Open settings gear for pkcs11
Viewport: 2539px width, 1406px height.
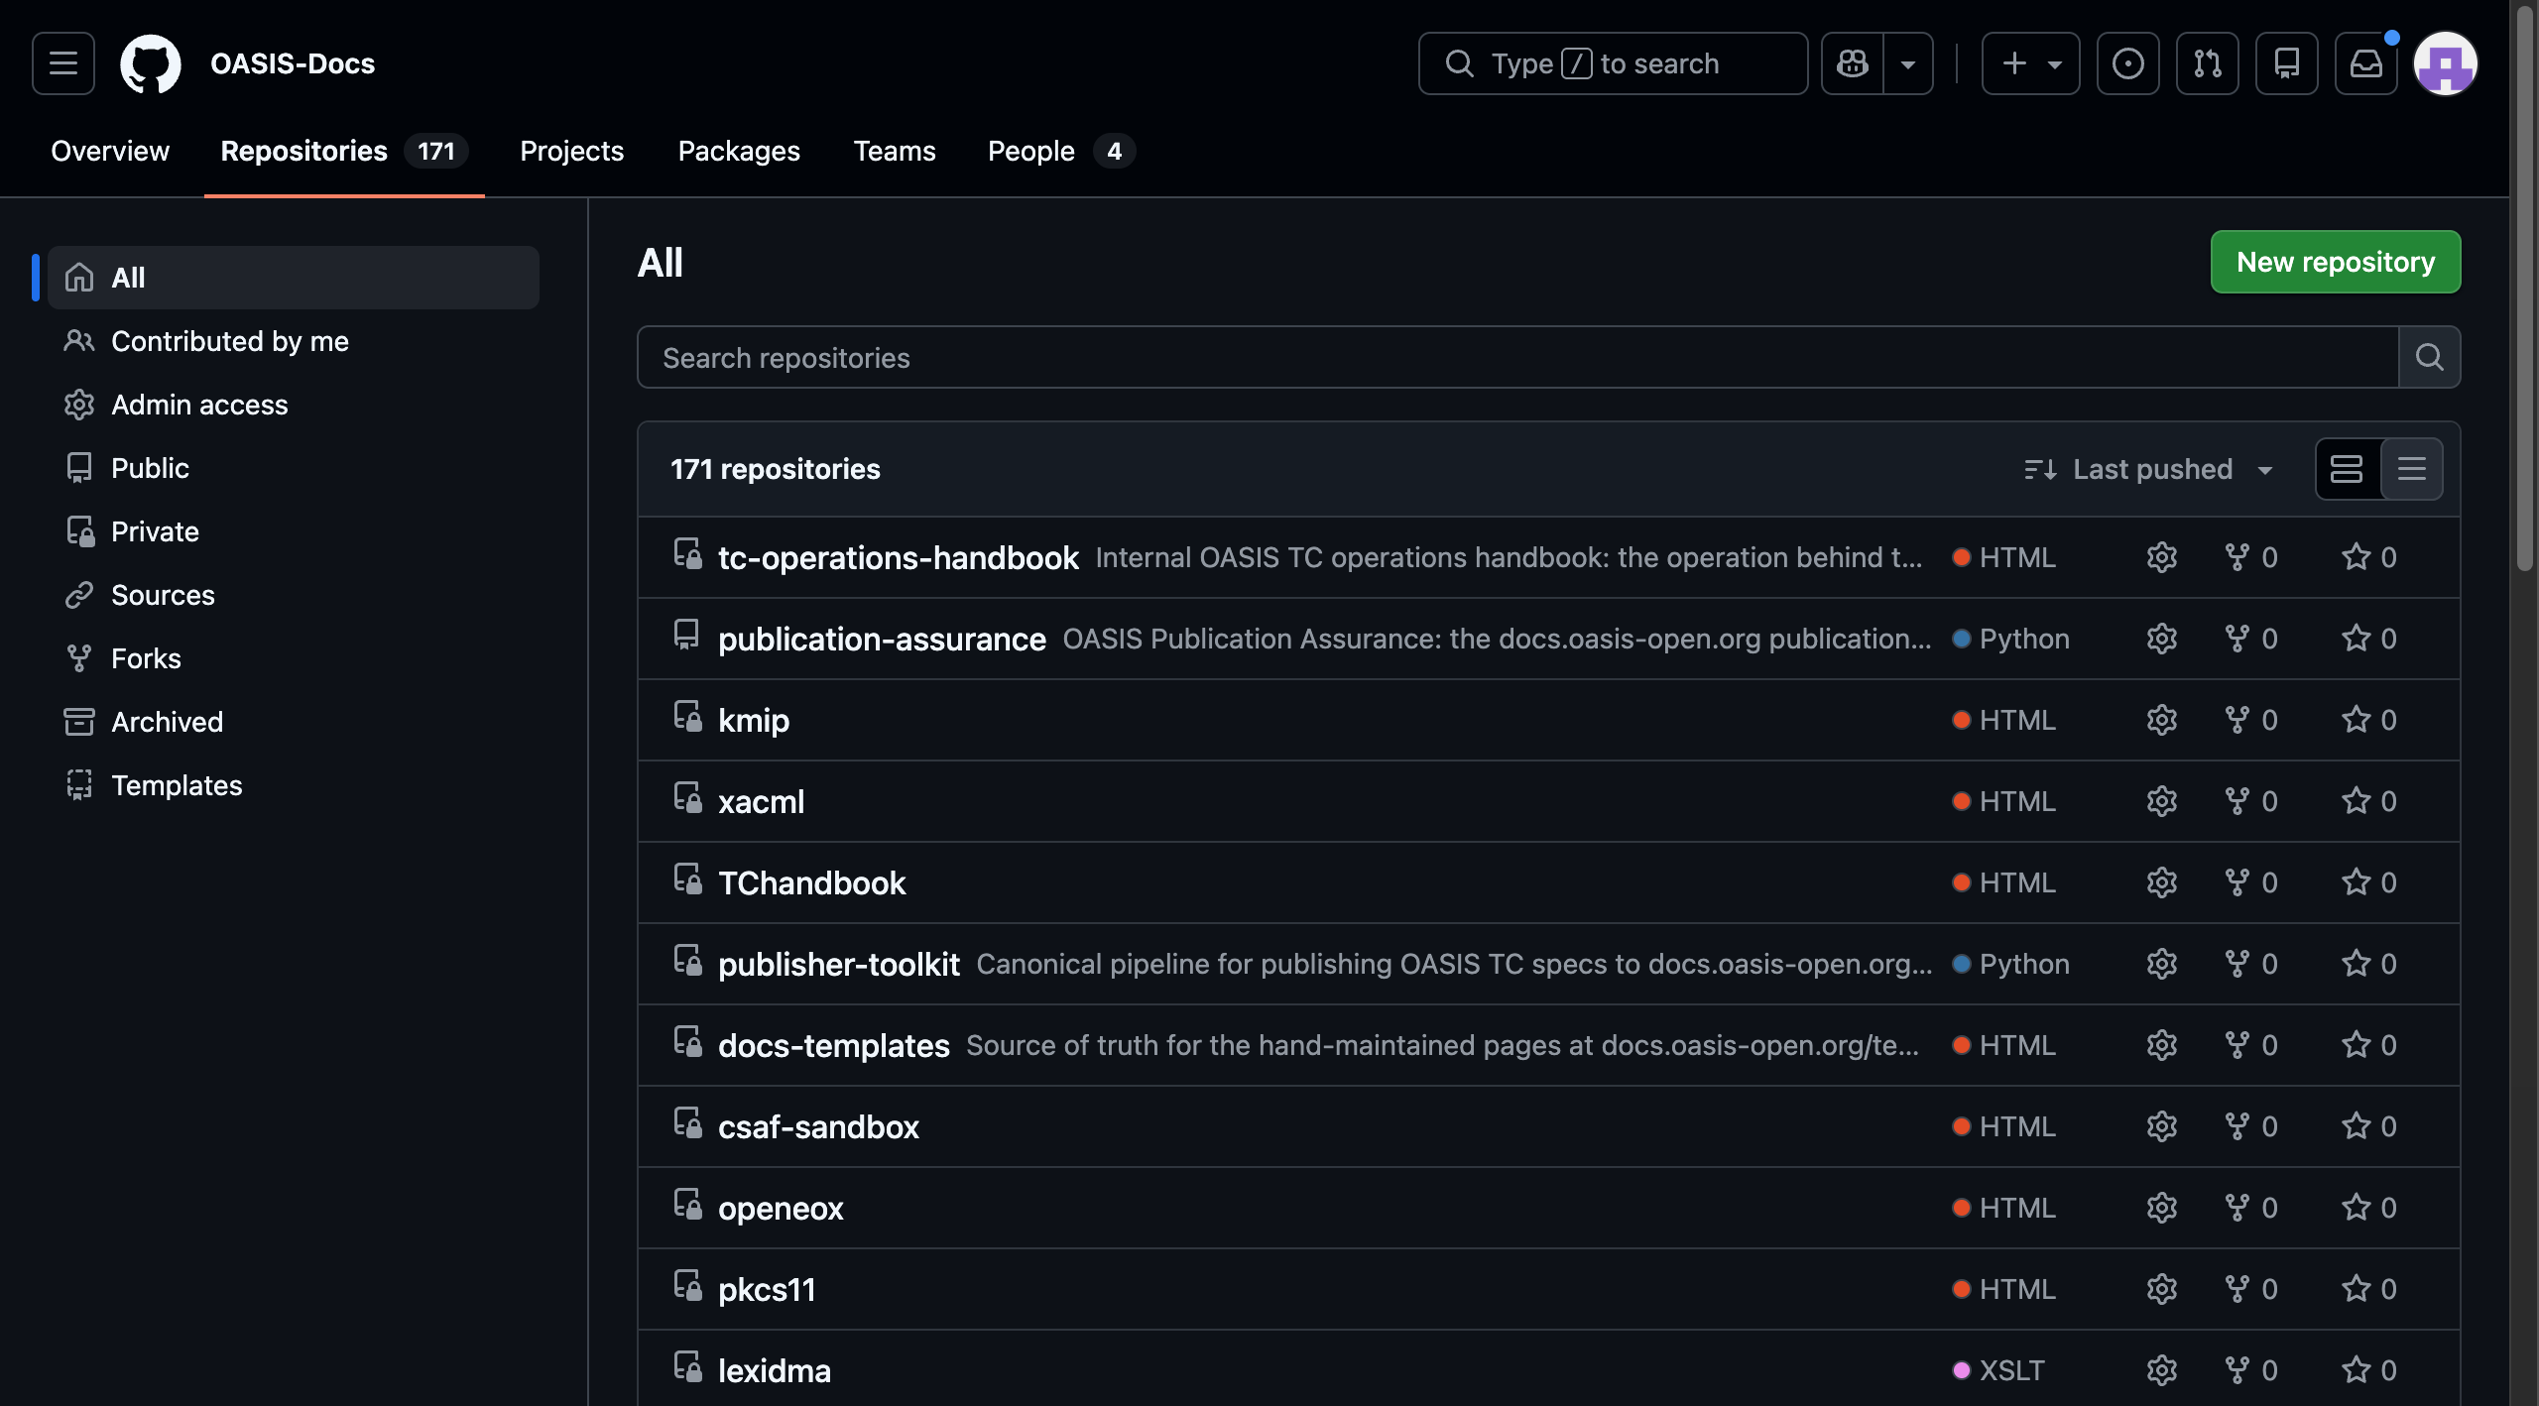pos(2162,1289)
